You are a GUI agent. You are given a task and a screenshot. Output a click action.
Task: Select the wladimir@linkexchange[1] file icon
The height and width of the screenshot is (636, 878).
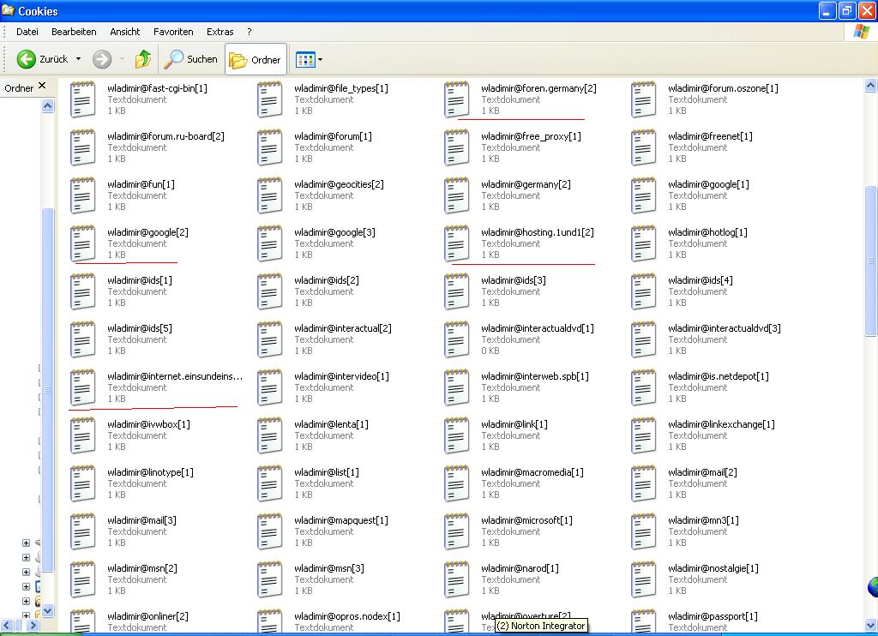643,435
